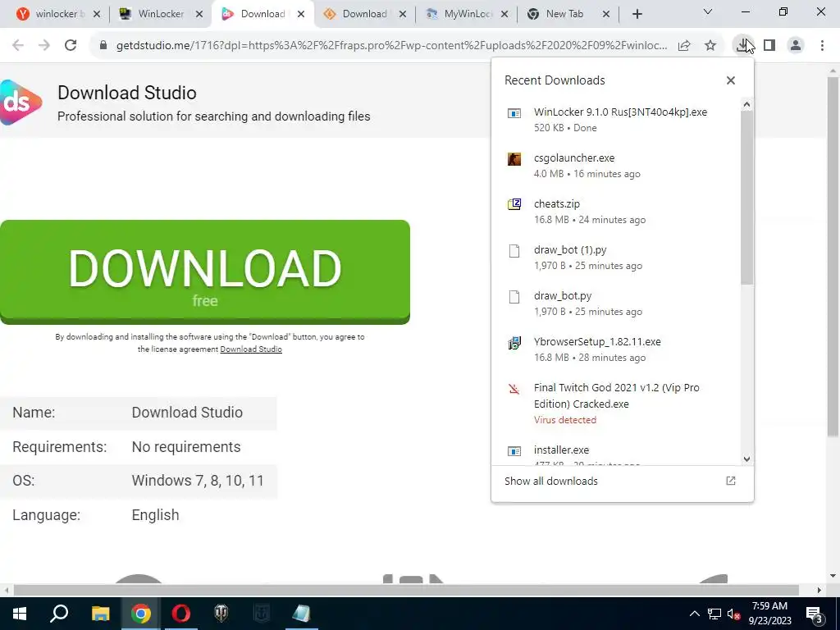Open the notification center icon
This screenshot has width=840, height=630.
815,614
